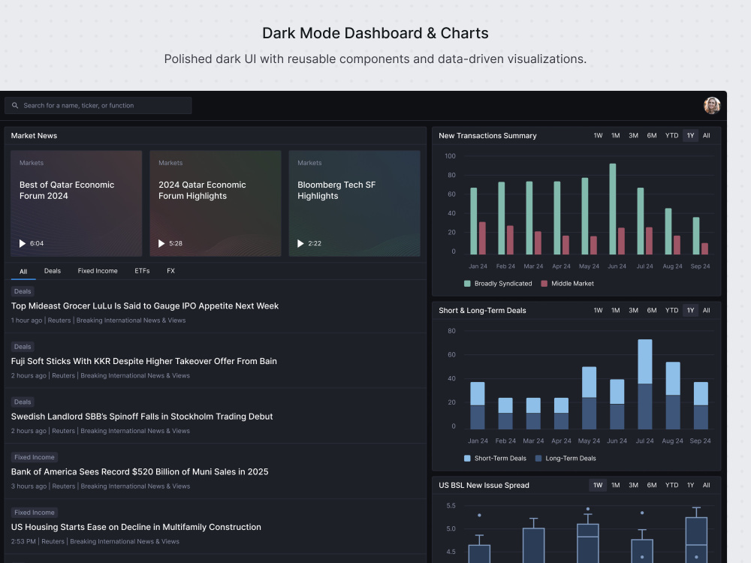Switch to the Fixed Income news tab
The image size is (751, 563).
98,271
